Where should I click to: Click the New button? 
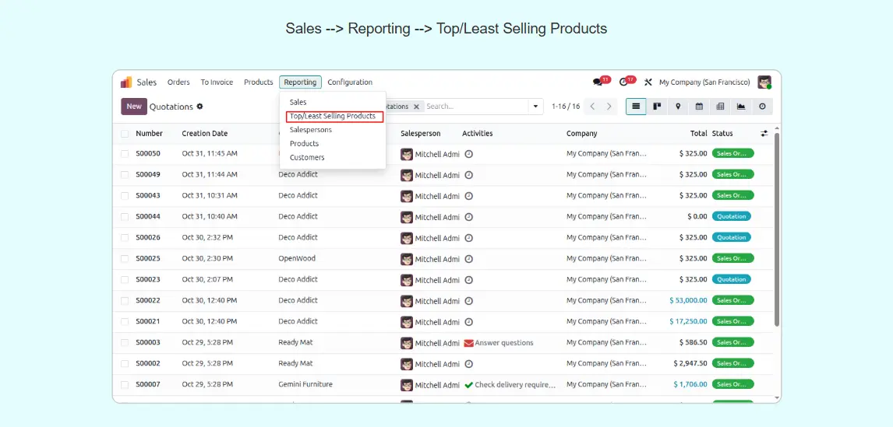click(x=134, y=107)
